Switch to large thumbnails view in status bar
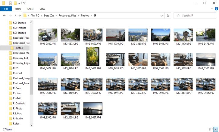219x132 pixels. click(215, 129)
